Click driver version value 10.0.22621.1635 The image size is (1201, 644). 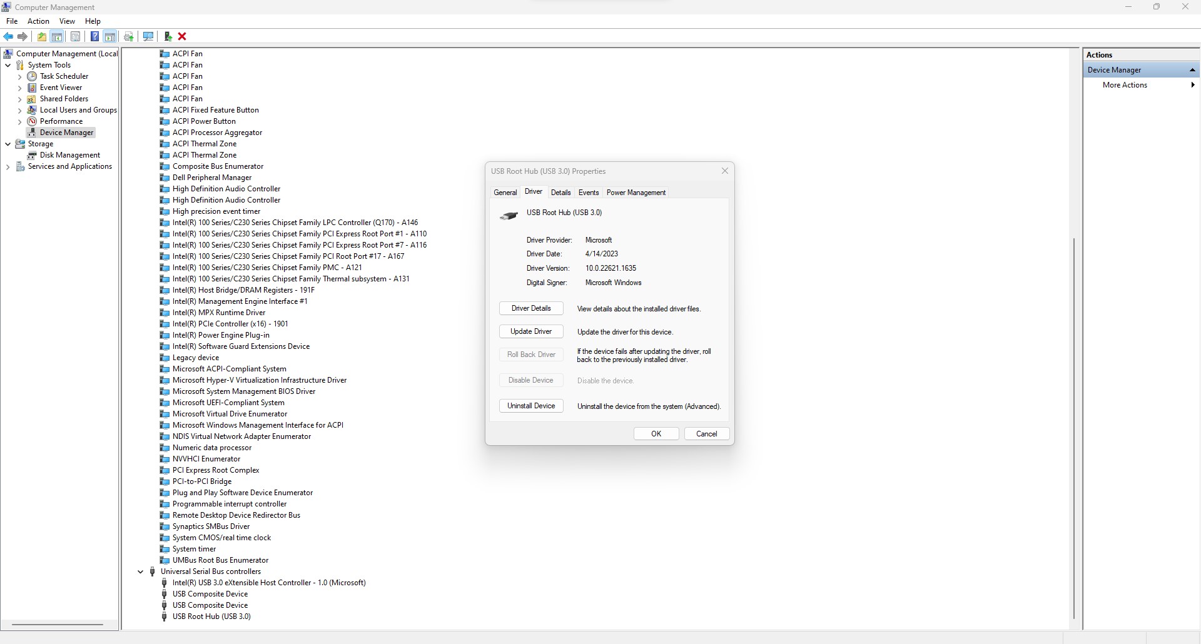[x=611, y=268]
